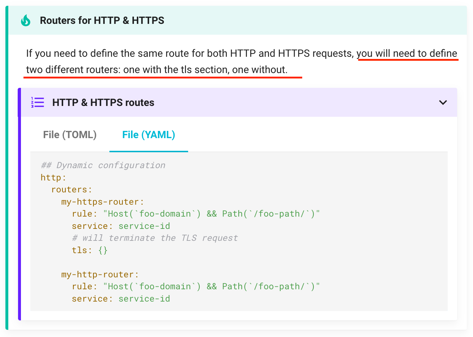Click the numbered list icon beside HTTP & HTTPS routes

point(38,102)
